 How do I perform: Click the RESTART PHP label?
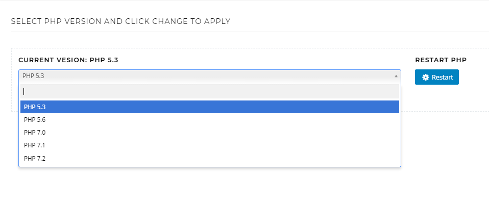[441, 60]
